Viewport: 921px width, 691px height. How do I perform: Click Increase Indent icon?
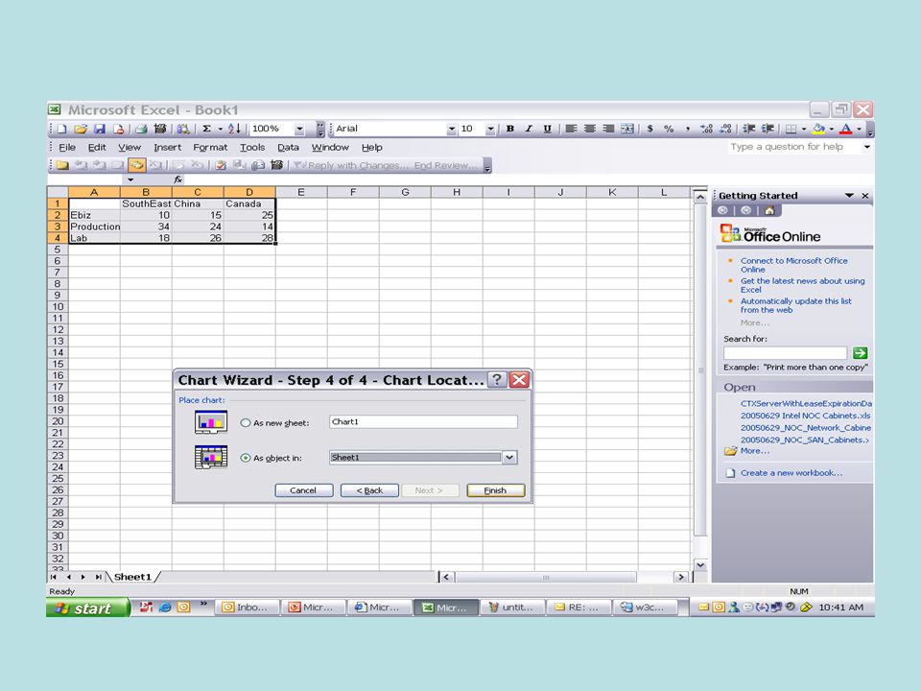click(767, 129)
